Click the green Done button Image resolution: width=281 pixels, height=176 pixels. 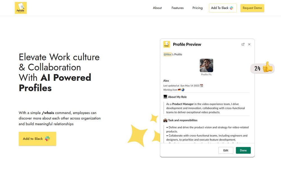coord(243,150)
